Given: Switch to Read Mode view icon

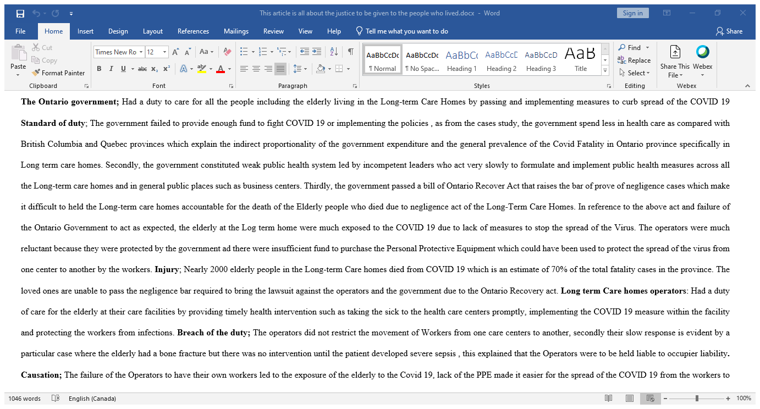Looking at the screenshot, I should [x=609, y=399].
